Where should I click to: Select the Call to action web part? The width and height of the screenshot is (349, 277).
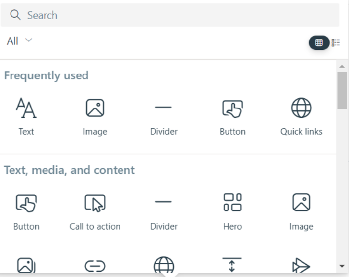point(95,212)
